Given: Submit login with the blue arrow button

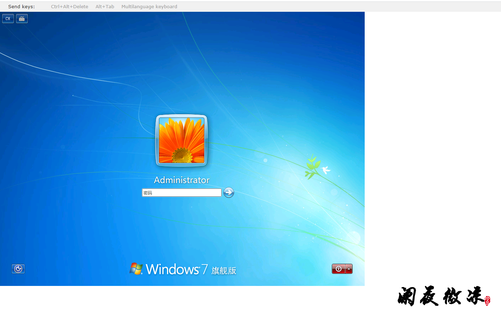Looking at the screenshot, I should pyautogui.click(x=229, y=192).
